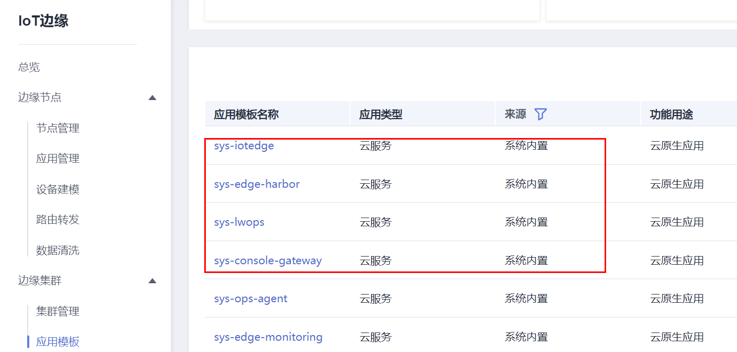Click the 功能用途 column header
Viewport: 737px width, 352px height.
(671, 114)
